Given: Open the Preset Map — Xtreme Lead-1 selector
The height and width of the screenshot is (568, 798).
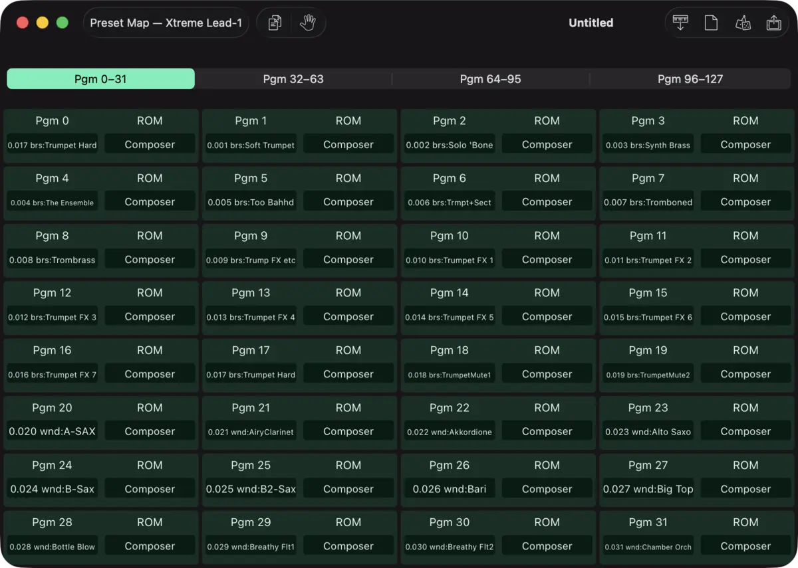Looking at the screenshot, I should point(166,23).
